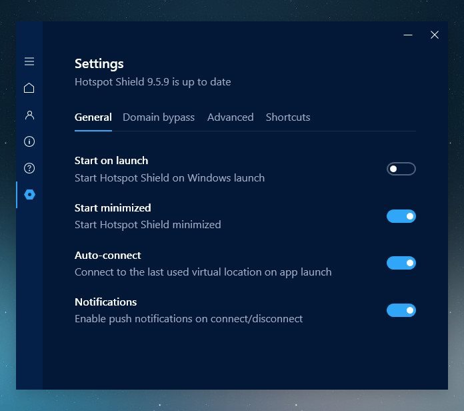
Task: Expand the hamburger menu in the sidebar
Action: (29, 61)
